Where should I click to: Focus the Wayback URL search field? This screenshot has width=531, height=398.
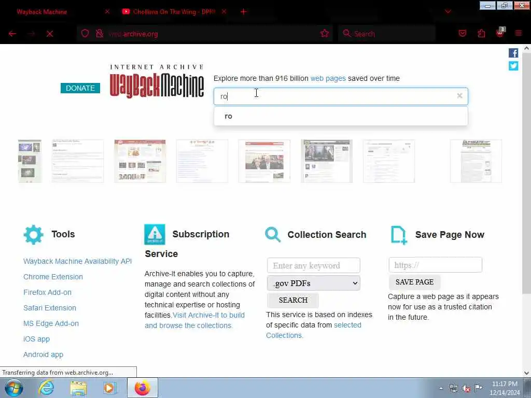pyautogui.click(x=341, y=96)
